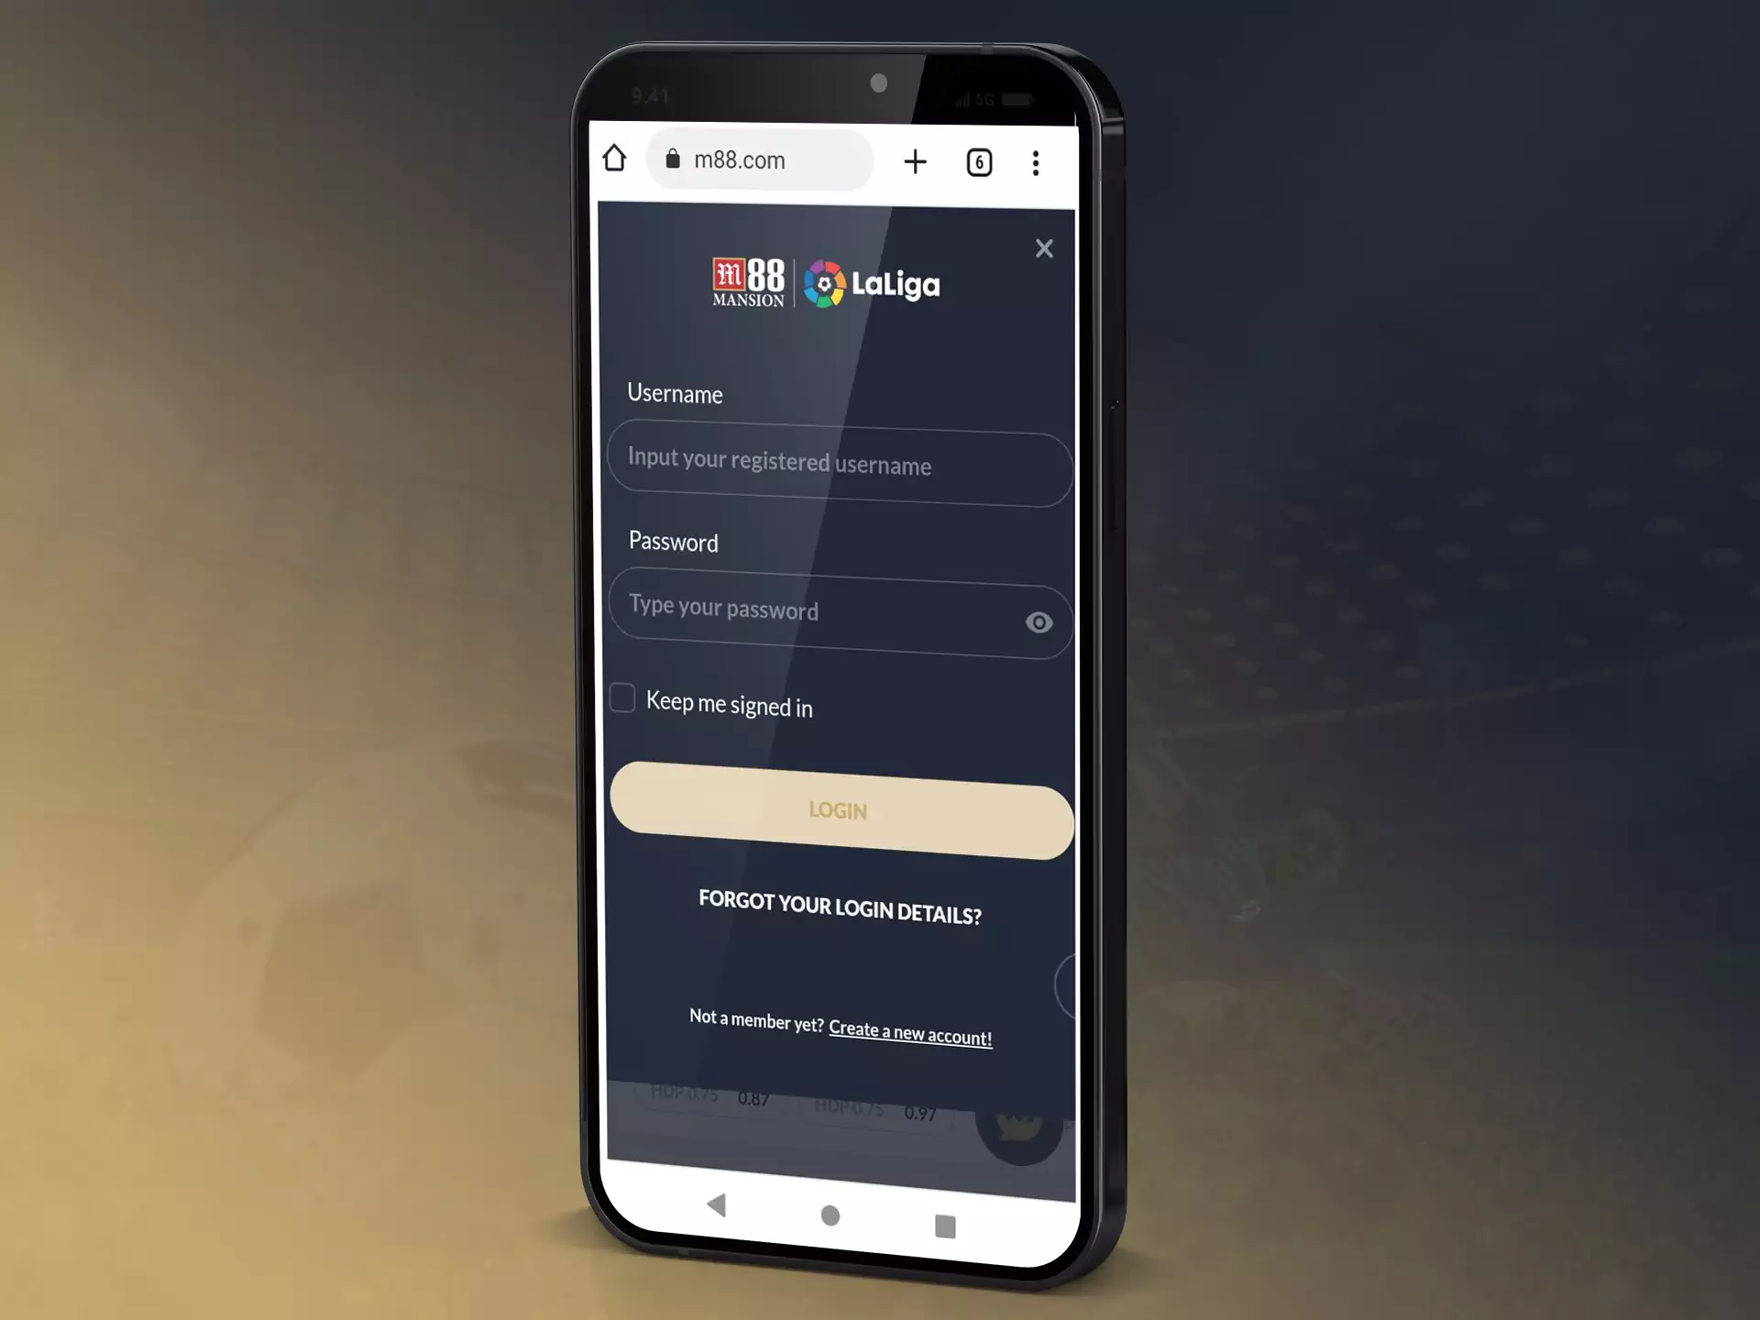Click the browser home button icon

click(x=615, y=158)
